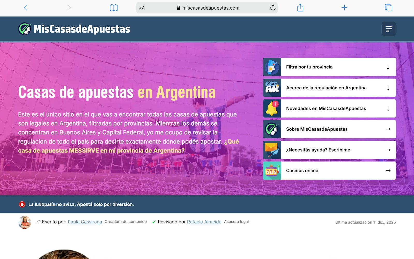Image resolution: width=414 pixels, height=259 pixels.
Task: Tap Safari's back arrow
Action: [25, 8]
